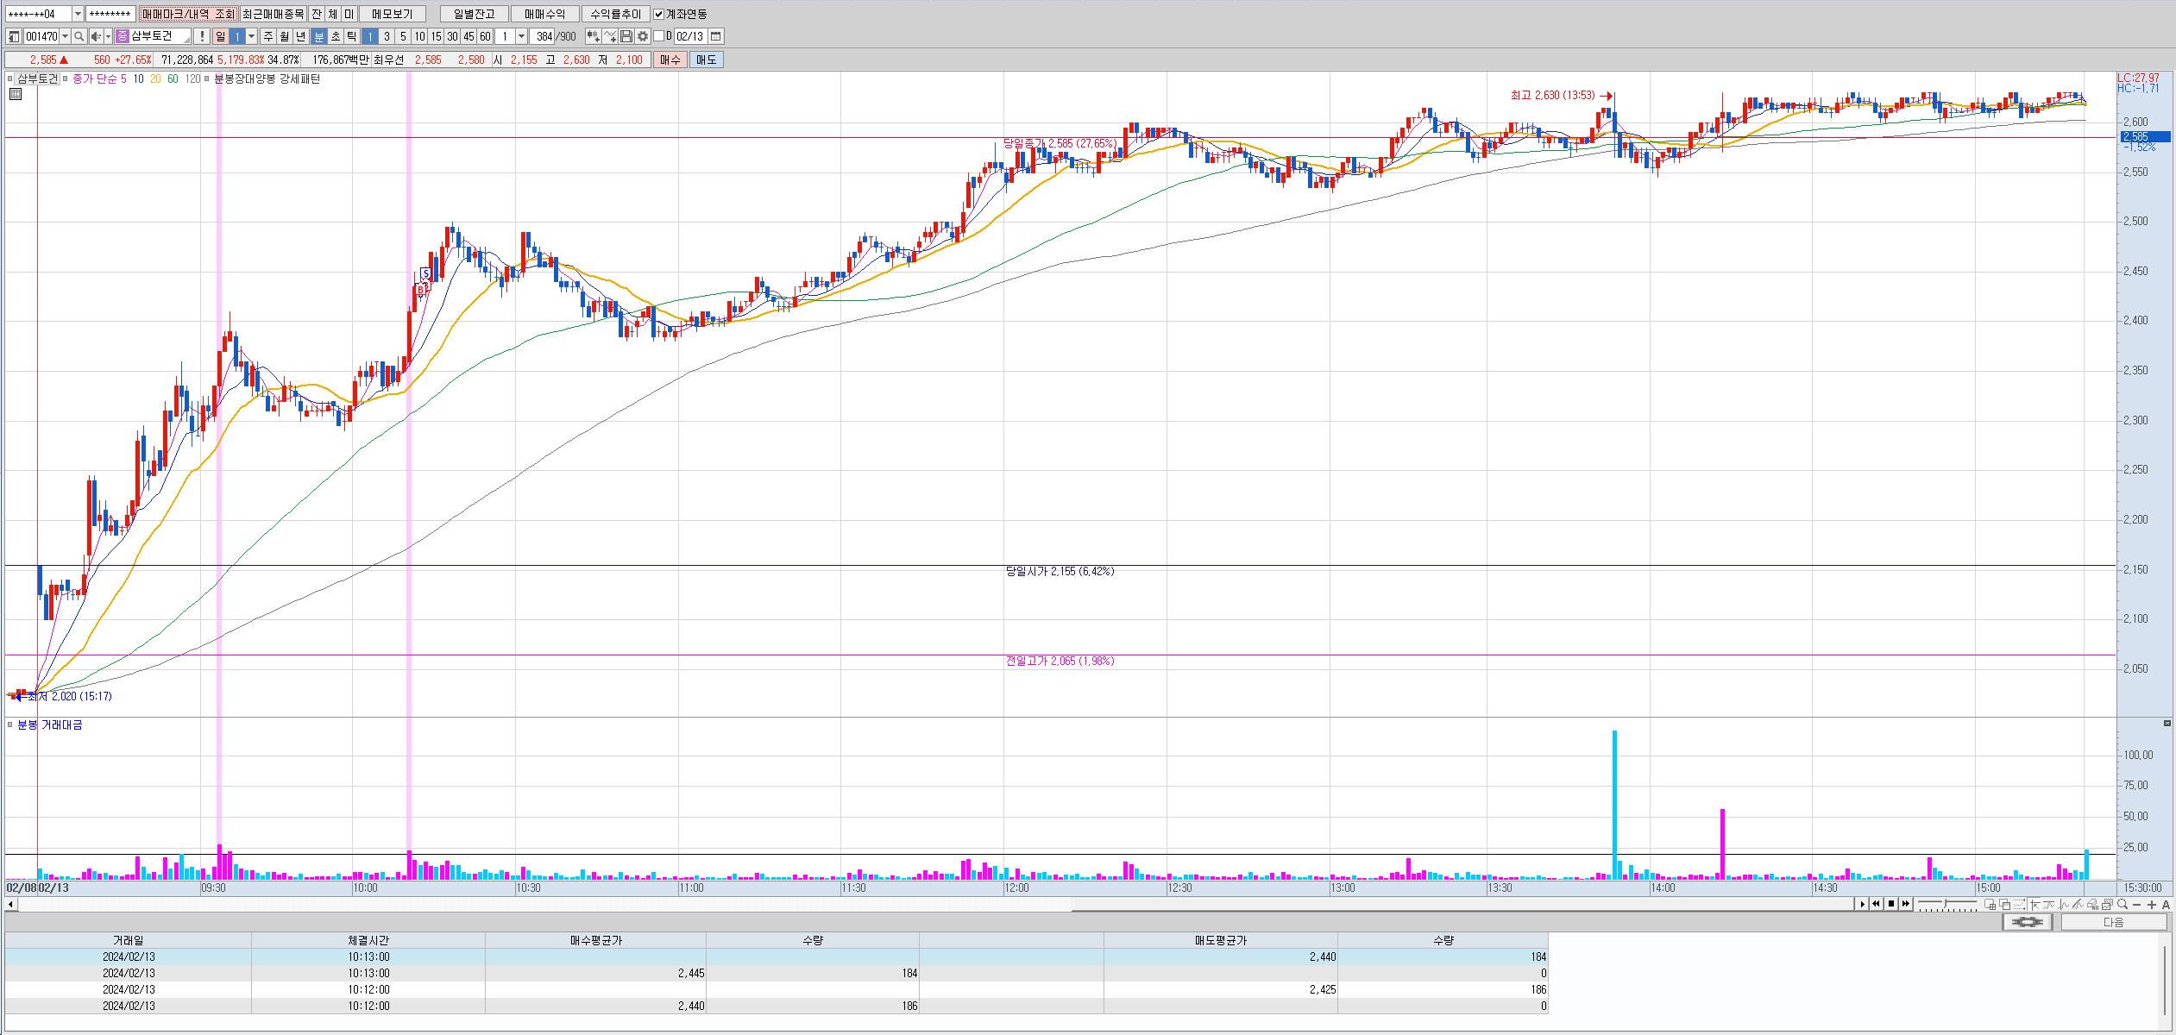The height and width of the screenshot is (1035, 2176).
Task: Click the fast-forward chart replay button
Action: 1906,904
